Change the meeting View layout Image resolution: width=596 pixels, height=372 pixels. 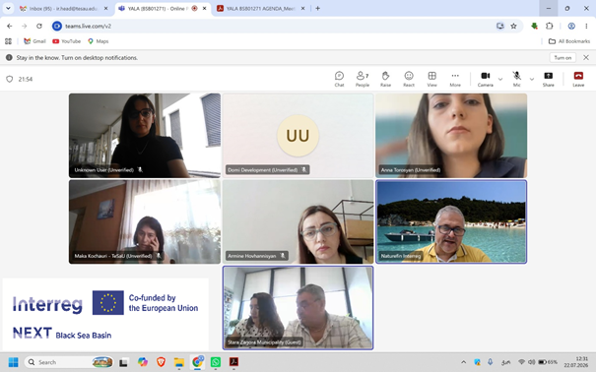tap(431, 79)
